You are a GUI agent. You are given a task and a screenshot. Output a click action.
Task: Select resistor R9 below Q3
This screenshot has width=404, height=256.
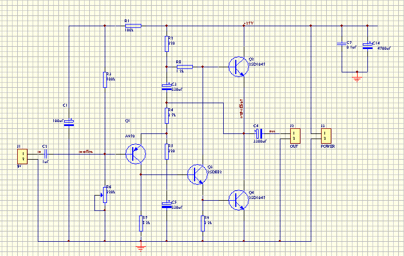[x=203, y=223]
